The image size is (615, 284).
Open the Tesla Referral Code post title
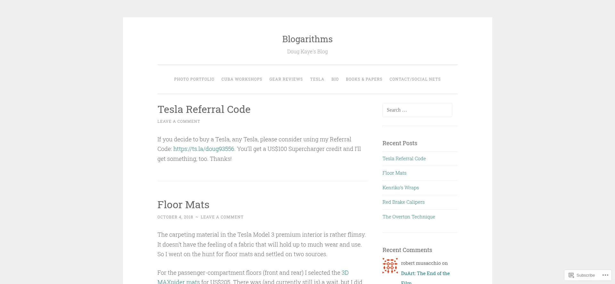(204, 109)
